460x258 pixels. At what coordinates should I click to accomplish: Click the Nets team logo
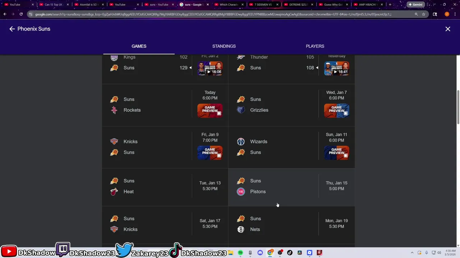[x=241, y=229]
